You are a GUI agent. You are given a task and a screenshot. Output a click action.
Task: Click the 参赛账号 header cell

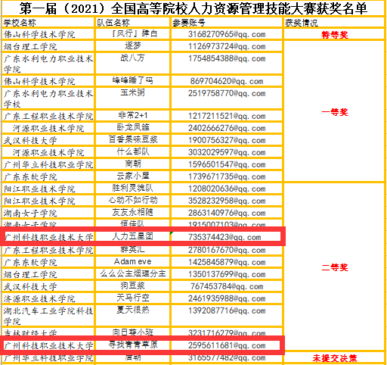(227, 23)
